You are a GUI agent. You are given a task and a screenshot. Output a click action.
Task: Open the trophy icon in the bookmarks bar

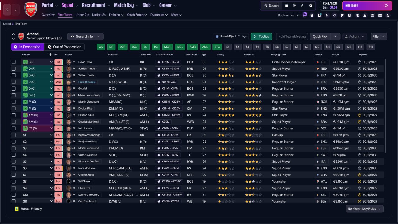(x=342, y=15)
